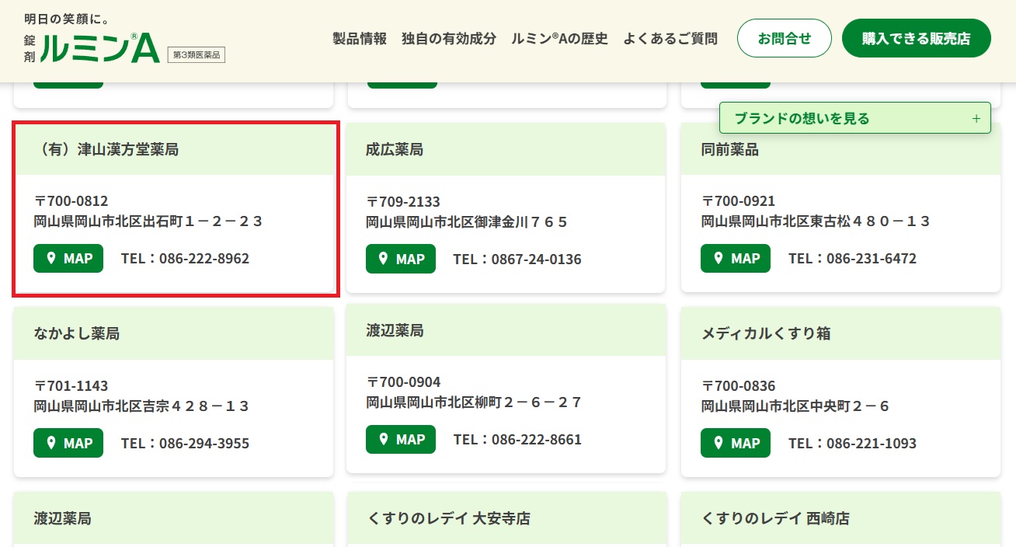Click postal code 〒701-1143
This screenshot has width=1016, height=547.
coord(71,385)
